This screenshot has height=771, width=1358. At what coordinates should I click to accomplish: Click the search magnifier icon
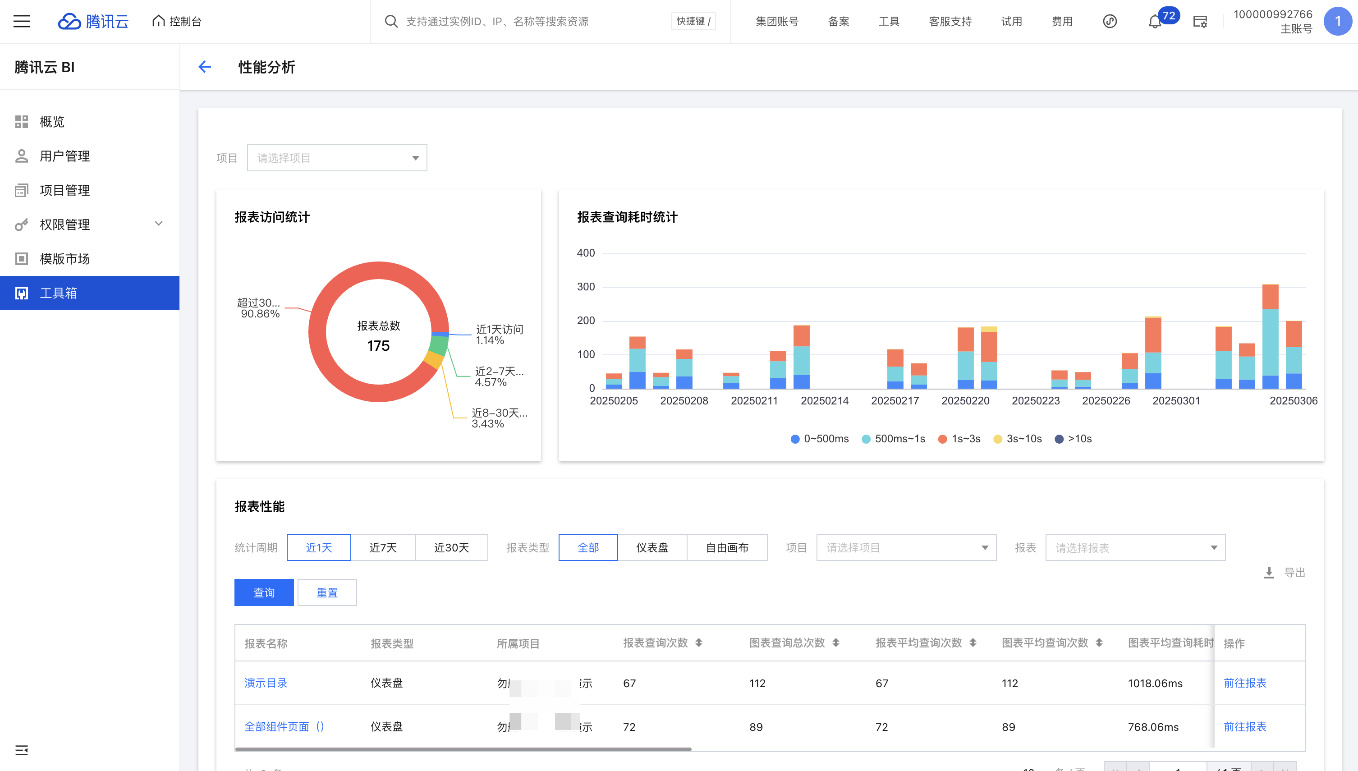pyautogui.click(x=391, y=21)
